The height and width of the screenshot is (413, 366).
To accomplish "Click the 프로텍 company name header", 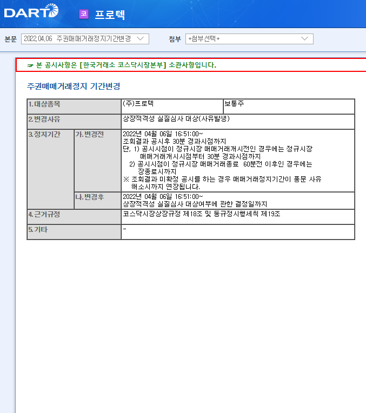I will pyautogui.click(x=110, y=15).
